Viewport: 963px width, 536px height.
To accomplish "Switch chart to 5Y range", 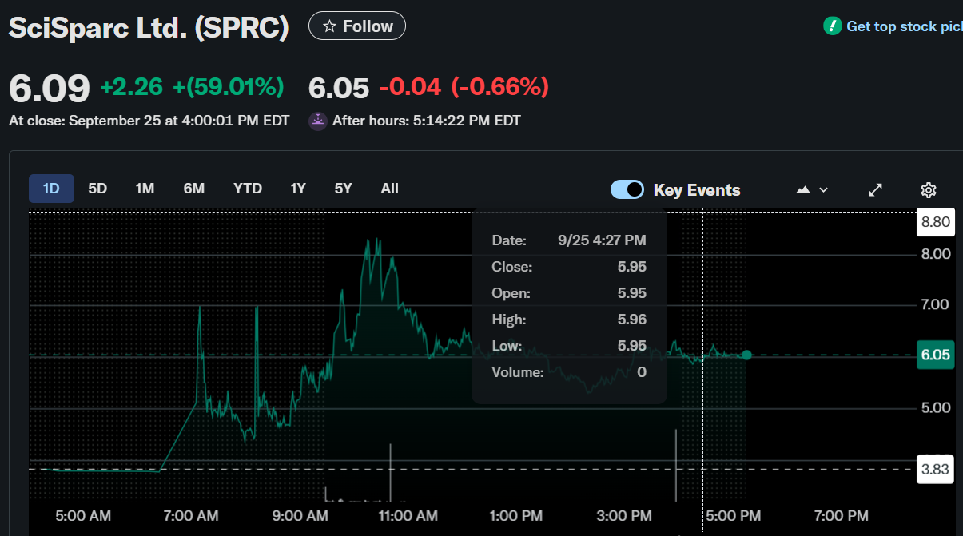I will pyautogui.click(x=344, y=189).
